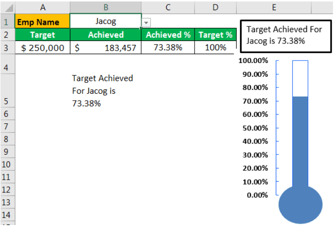Select row 3 header
The height and width of the screenshot is (227, 334).
tap(7, 47)
